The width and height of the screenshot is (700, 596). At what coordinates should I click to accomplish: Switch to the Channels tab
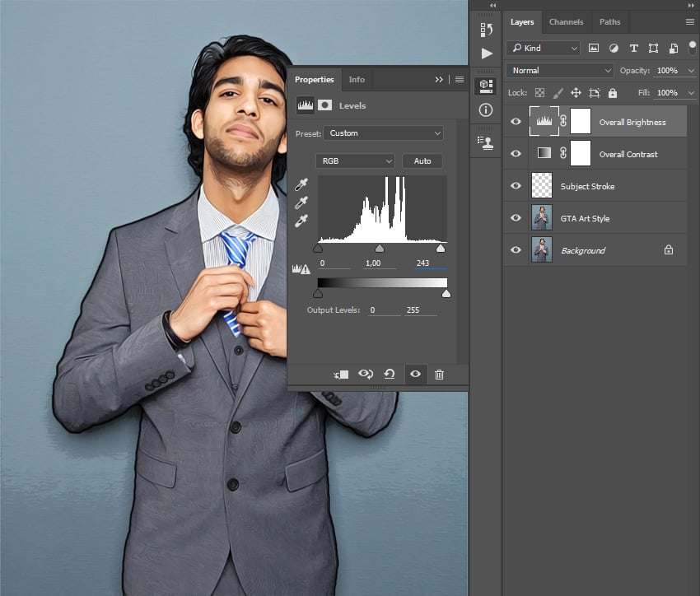pyautogui.click(x=566, y=22)
